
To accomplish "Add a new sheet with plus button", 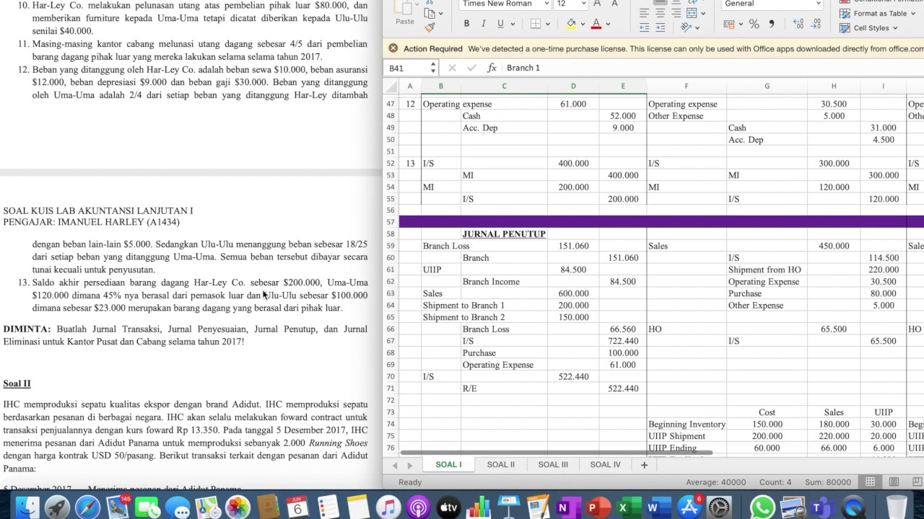I will tap(644, 465).
